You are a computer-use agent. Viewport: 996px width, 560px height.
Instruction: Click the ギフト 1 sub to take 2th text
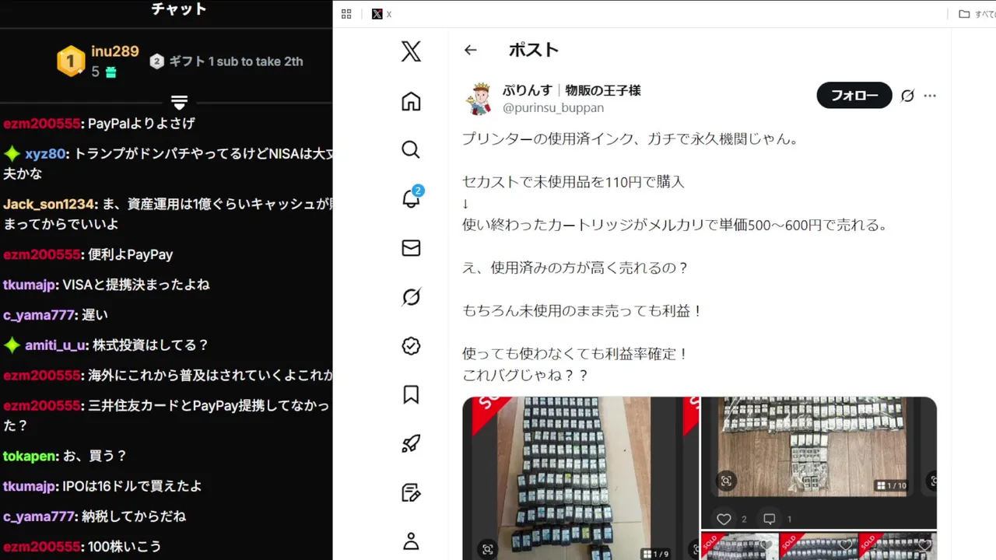coord(236,61)
